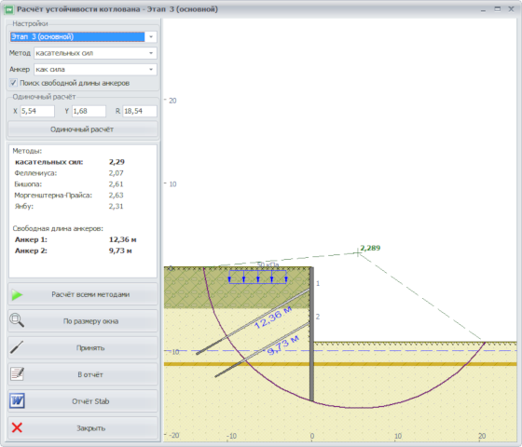Screen dimensions: 522x447
Task: Click the notepad icon beside В отчёт
Action: (17, 373)
